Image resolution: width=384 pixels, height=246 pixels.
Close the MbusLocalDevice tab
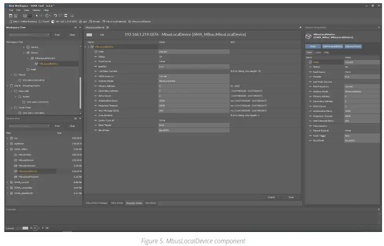[107, 27]
